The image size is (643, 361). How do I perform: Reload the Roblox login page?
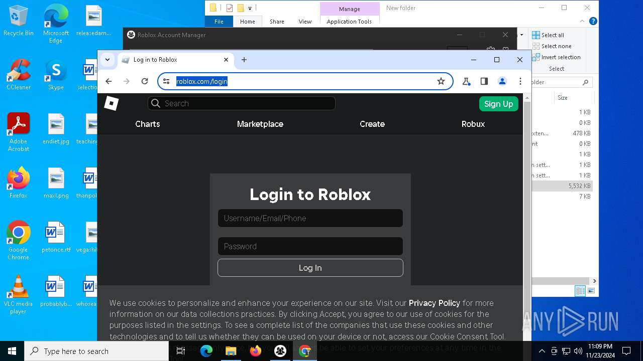tap(145, 81)
